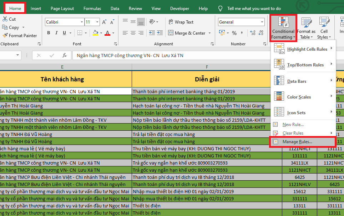Click the Insert Function fx icon
Screen dimensions: 344x216
[x=65, y=56]
